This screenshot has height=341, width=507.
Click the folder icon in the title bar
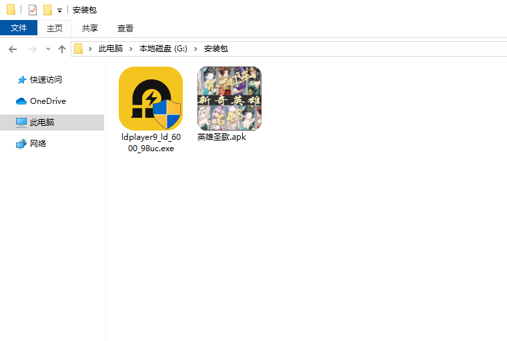coord(11,9)
